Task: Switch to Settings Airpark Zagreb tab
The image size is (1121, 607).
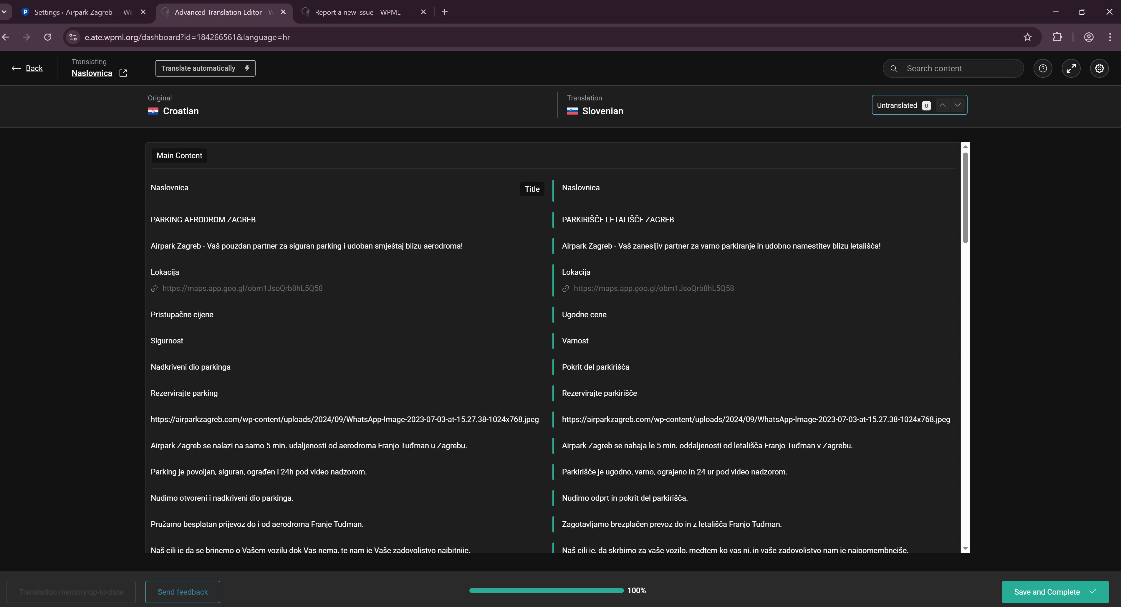Action: click(83, 12)
